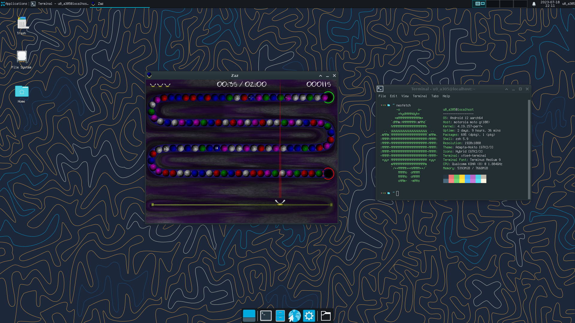Click the Terminal window vertical scrollbar

click(529, 149)
